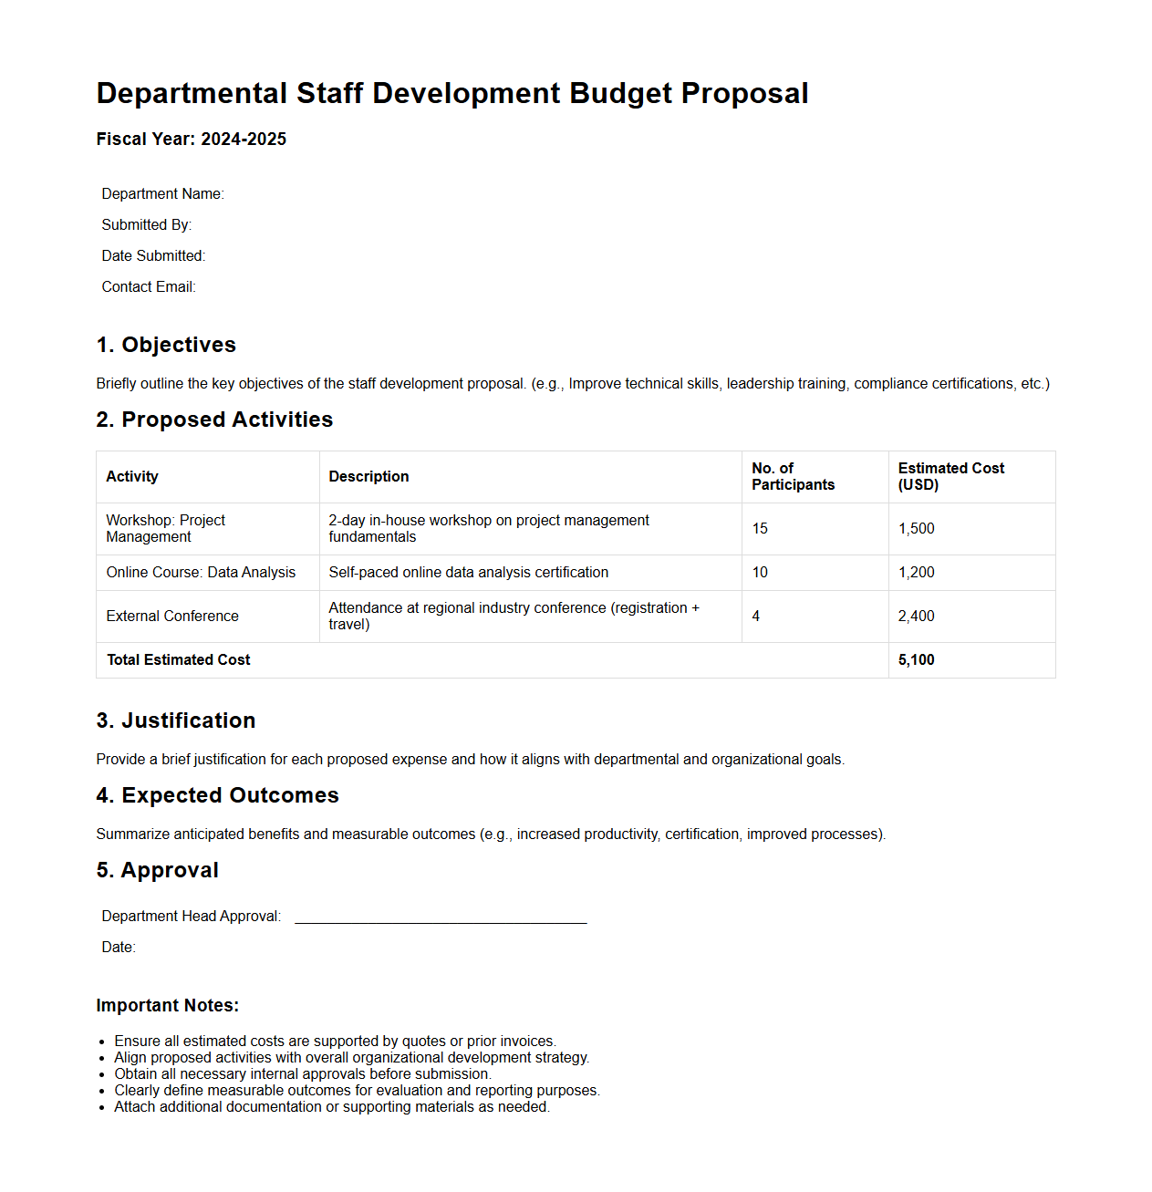Select the Proposed Activities heading
Screen dimensions: 1152x1192
point(214,420)
